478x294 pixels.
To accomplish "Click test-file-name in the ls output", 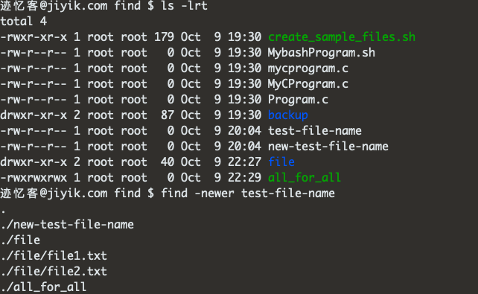I will tap(315, 131).
